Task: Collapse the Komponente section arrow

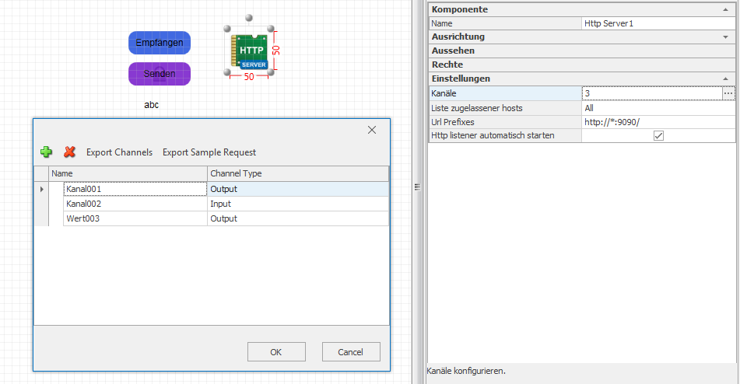Action: pos(725,9)
